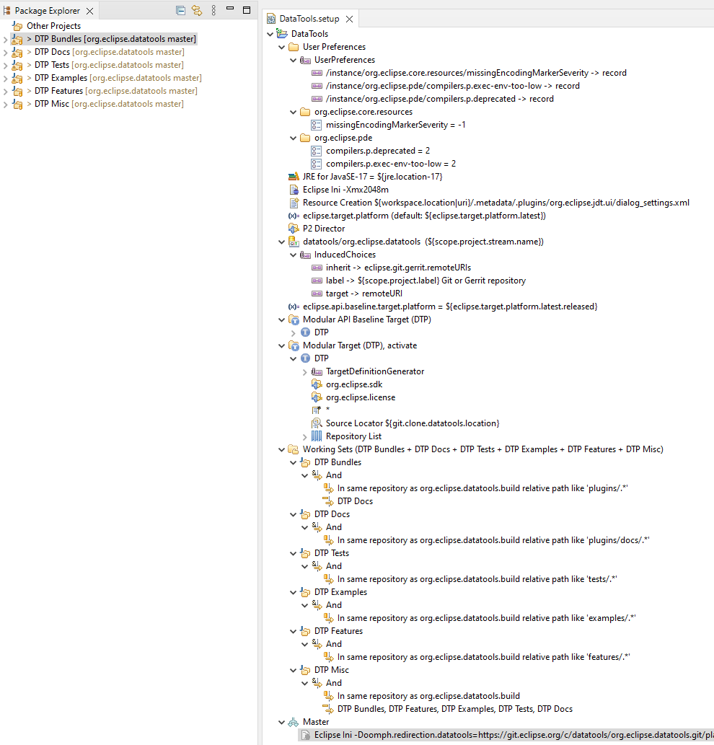
Task: Click the DTP Misc working set icon in editor
Action: 305,670
